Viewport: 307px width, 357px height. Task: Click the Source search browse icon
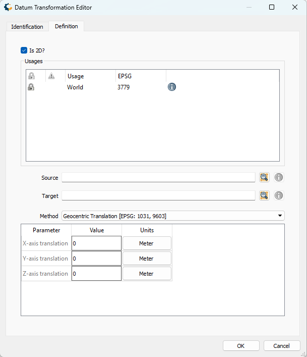coord(264,177)
